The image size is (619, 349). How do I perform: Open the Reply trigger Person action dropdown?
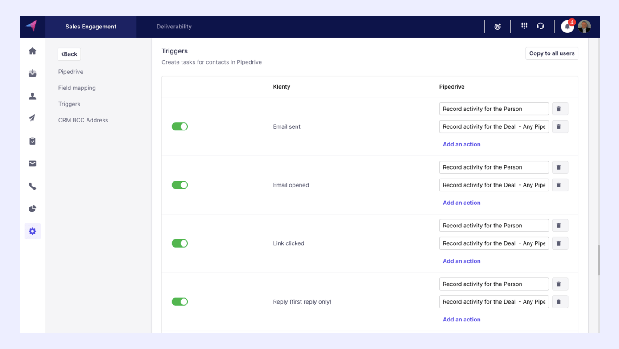pos(494,284)
